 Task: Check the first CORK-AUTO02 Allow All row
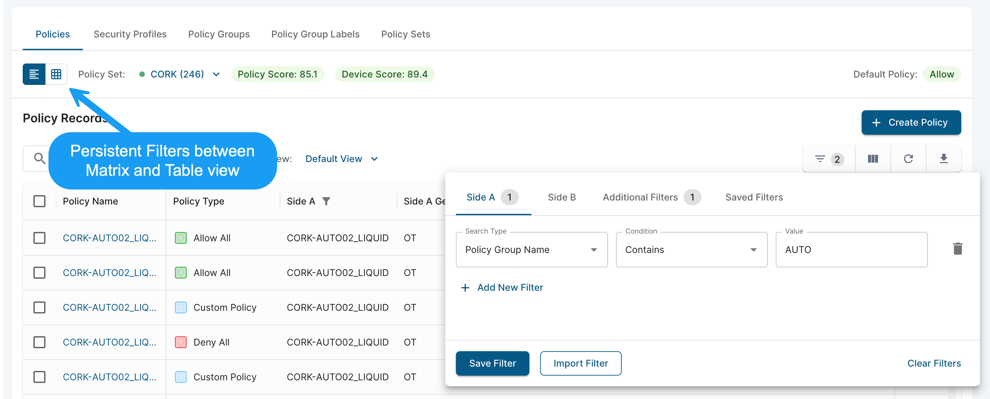(39, 238)
